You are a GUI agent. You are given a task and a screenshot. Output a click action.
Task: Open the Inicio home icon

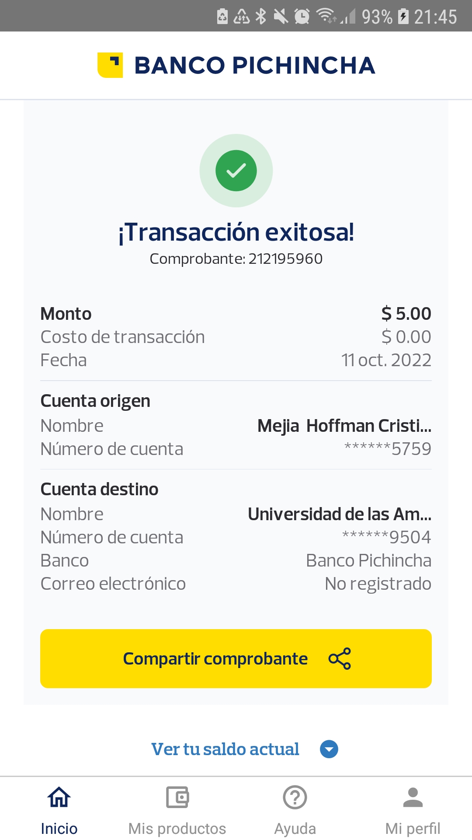click(59, 797)
